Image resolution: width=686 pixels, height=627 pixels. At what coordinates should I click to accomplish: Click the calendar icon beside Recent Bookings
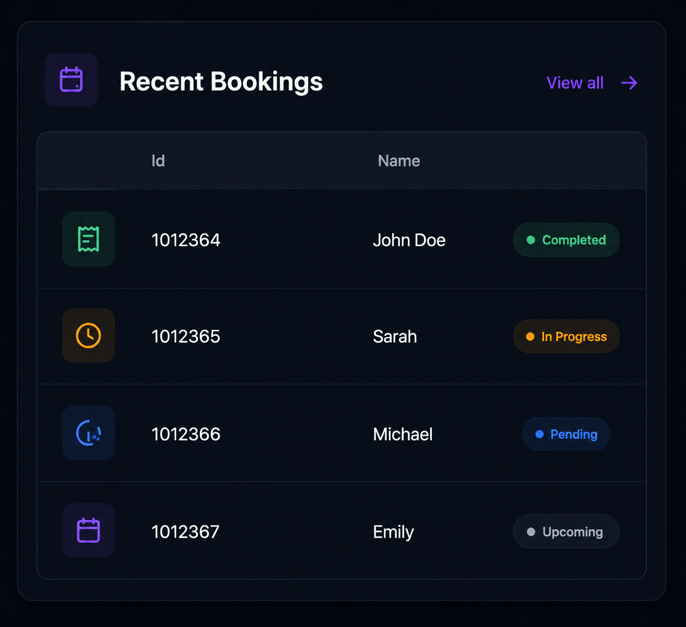71,80
